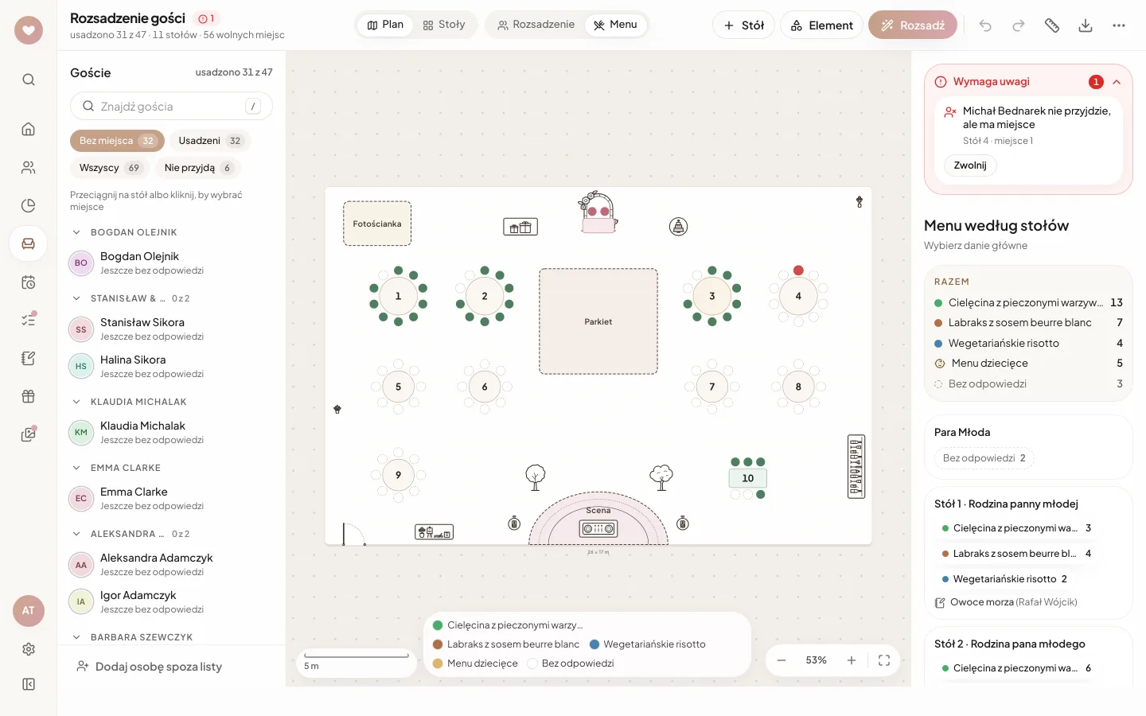Open the gift registry sidebar icon

click(x=29, y=396)
